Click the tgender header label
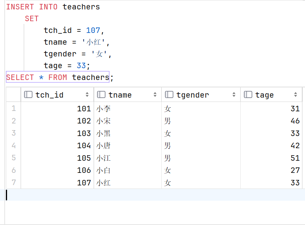305x225 pixels. [x=193, y=95]
